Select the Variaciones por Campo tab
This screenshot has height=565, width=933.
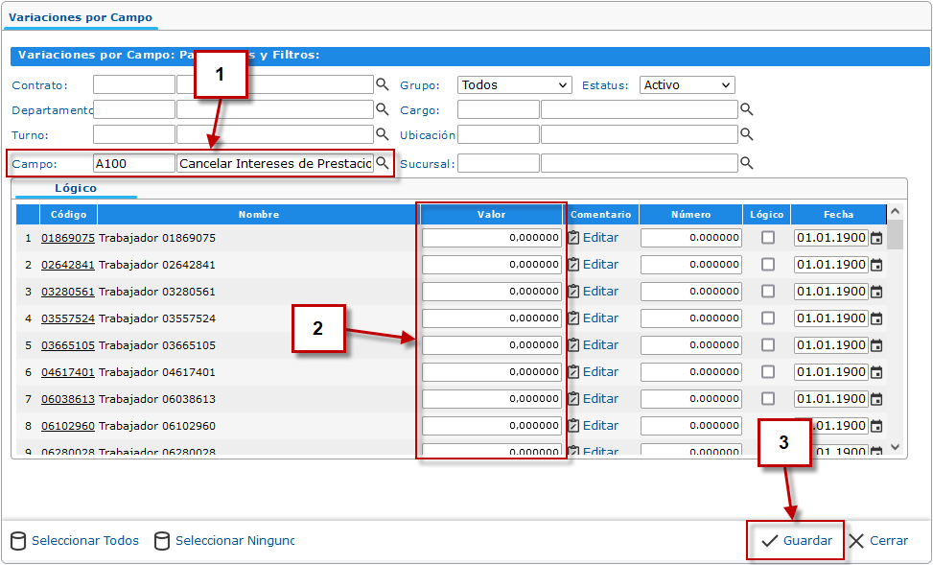pyautogui.click(x=81, y=17)
